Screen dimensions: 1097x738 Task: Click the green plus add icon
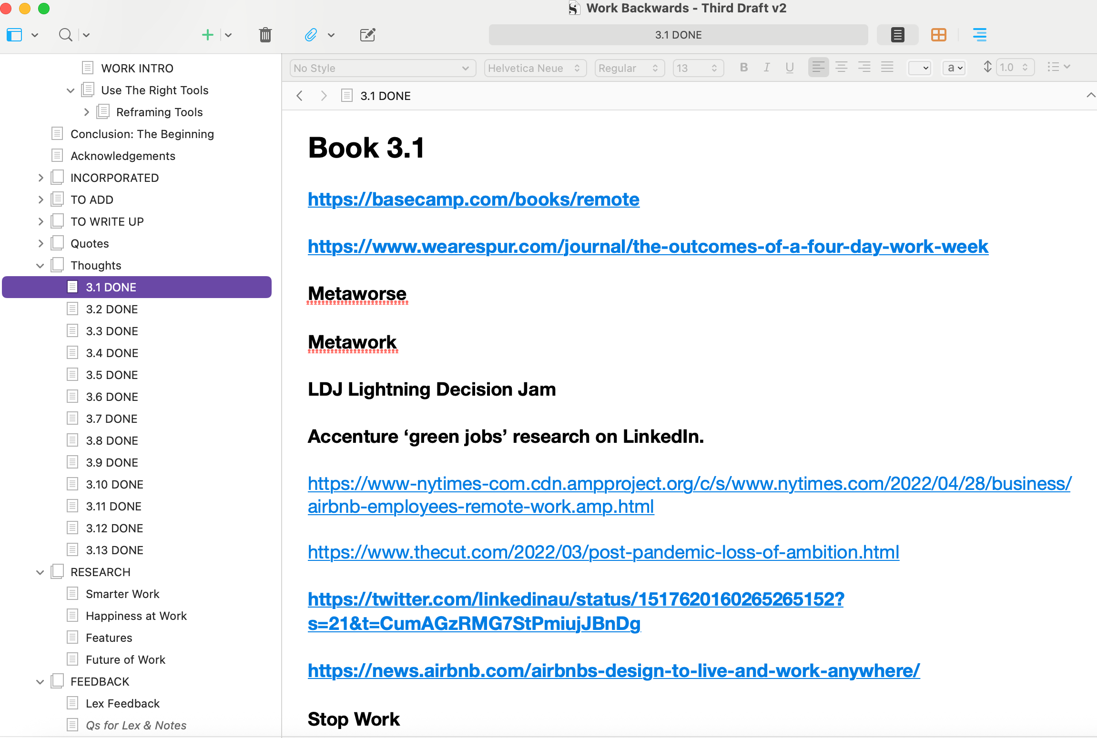[207, 35]
